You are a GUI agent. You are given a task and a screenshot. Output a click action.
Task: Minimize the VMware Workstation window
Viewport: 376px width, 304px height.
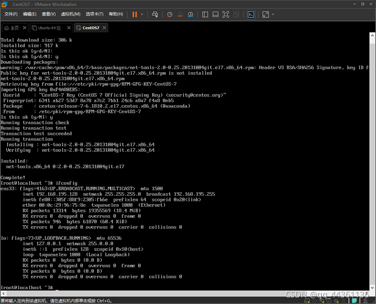[x=354, y=4]
